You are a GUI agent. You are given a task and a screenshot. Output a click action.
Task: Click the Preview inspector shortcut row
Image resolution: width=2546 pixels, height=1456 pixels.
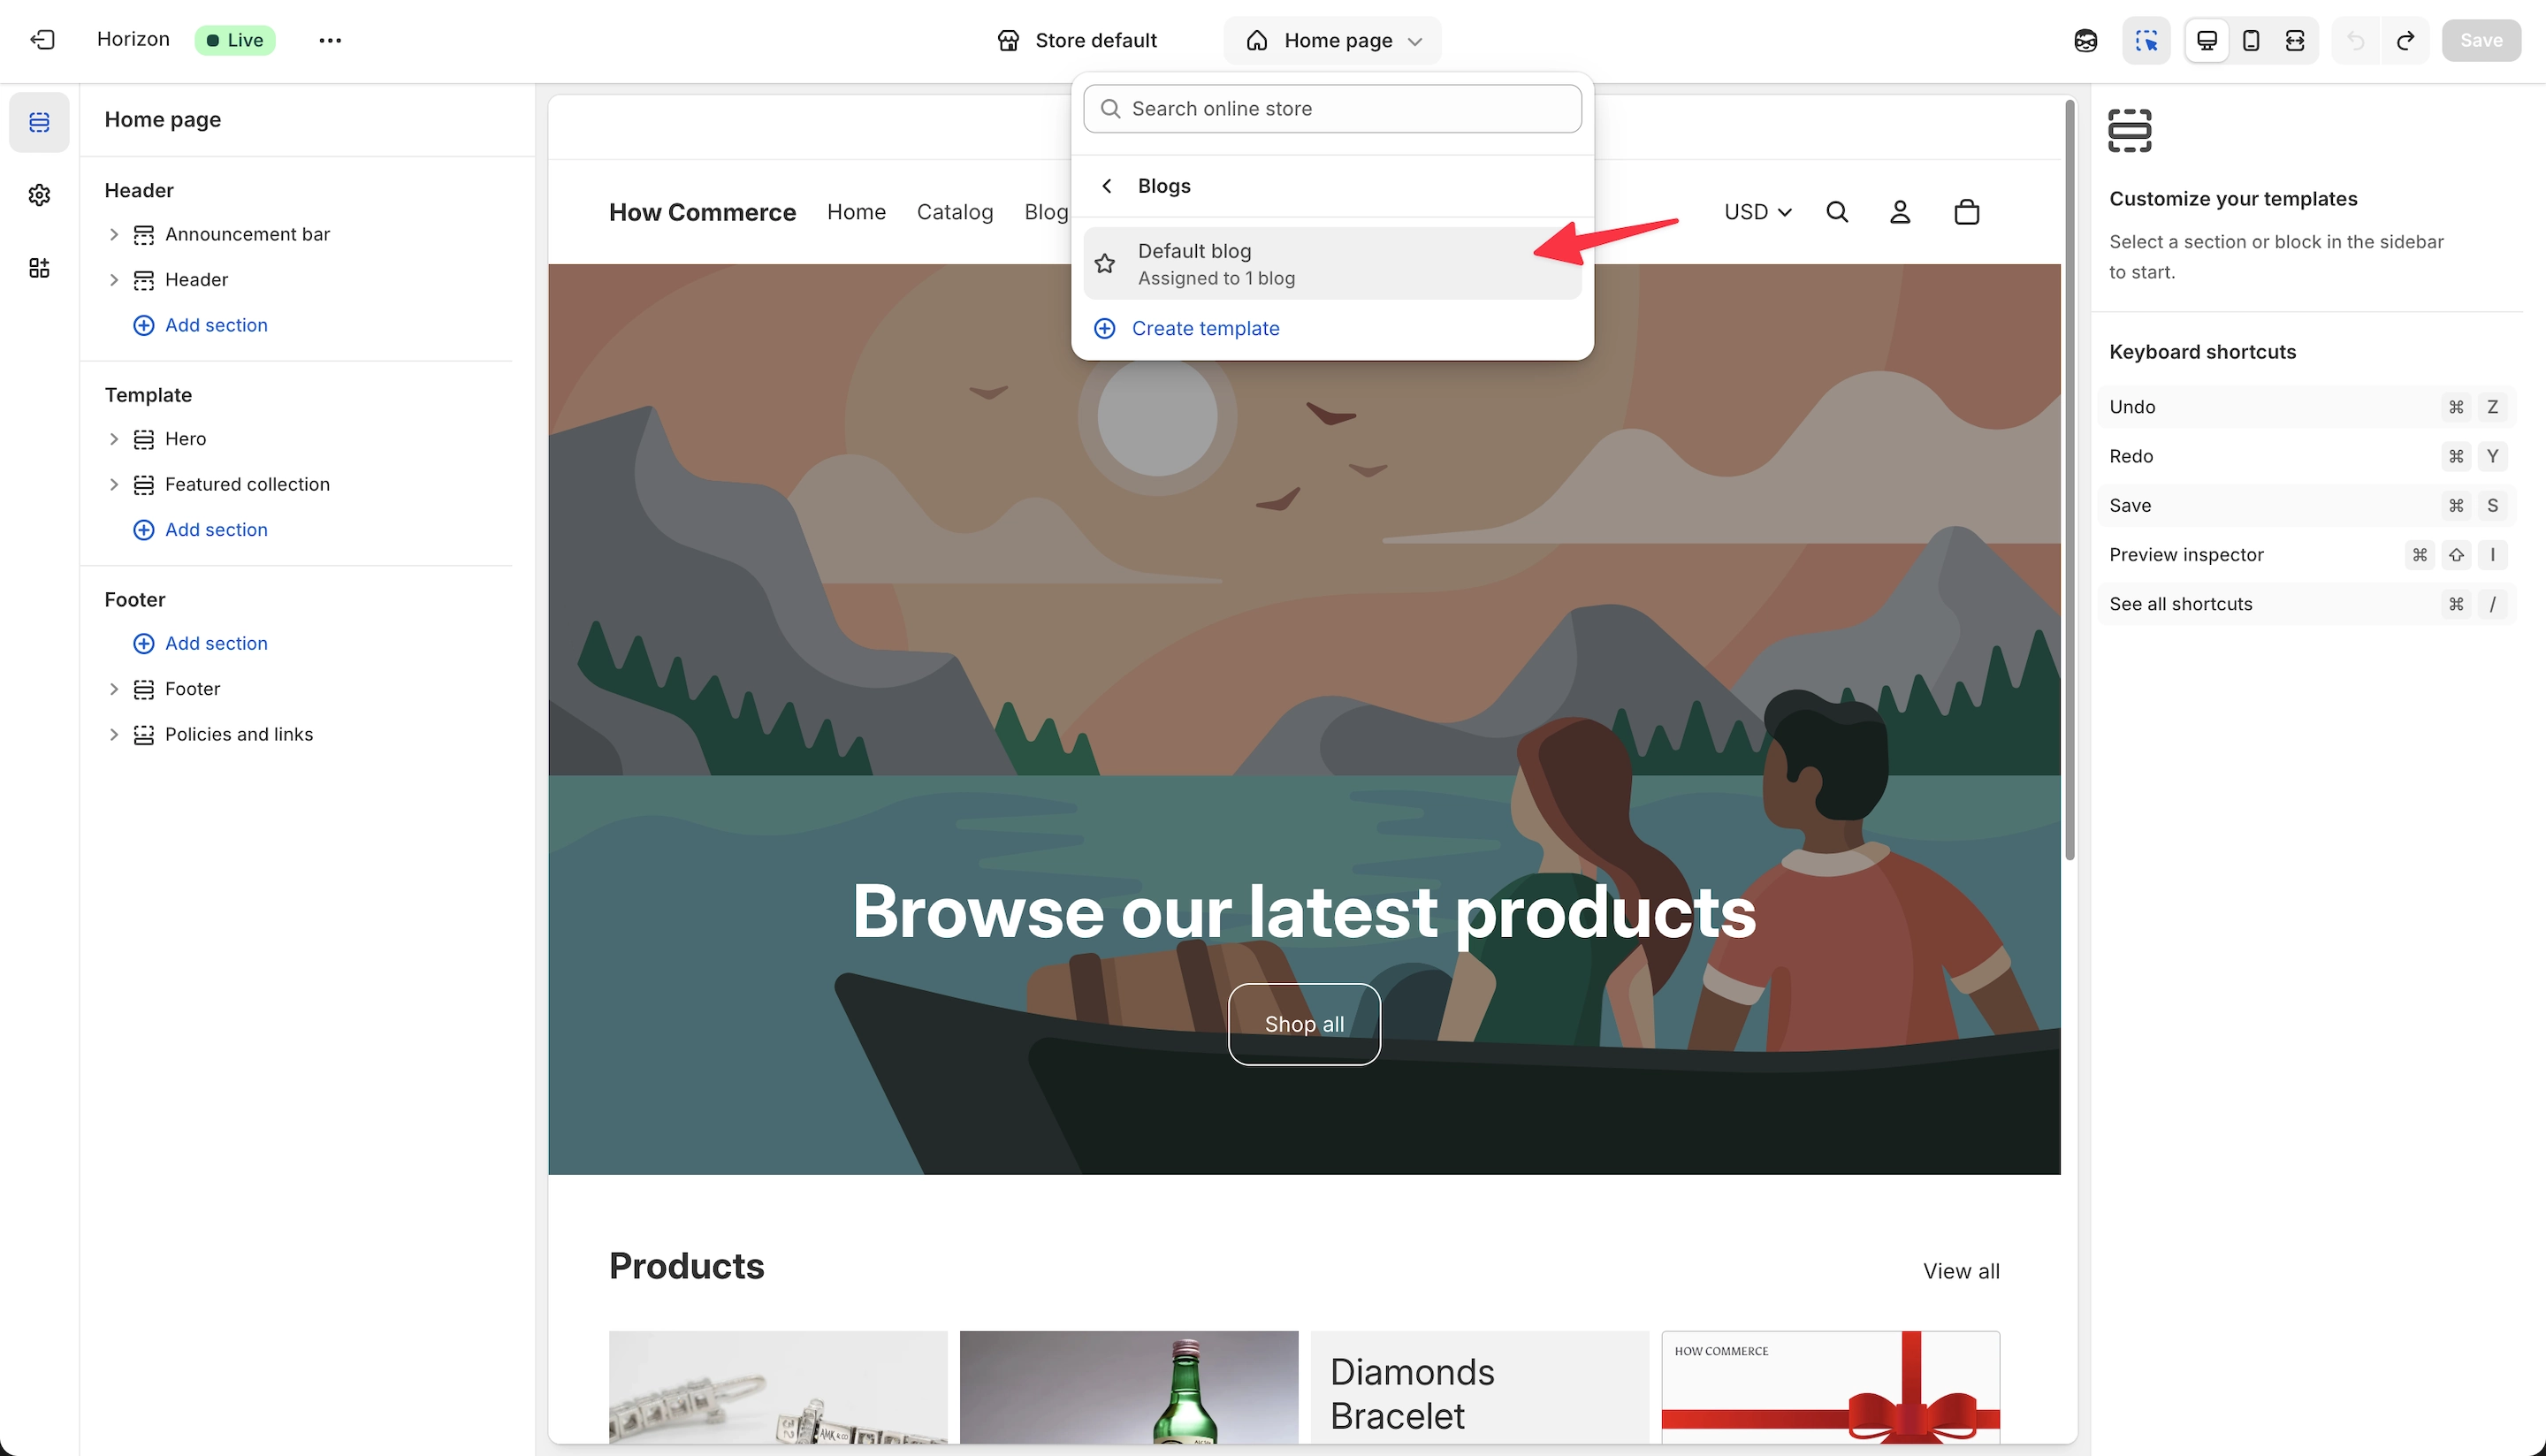pos(2306,554)
